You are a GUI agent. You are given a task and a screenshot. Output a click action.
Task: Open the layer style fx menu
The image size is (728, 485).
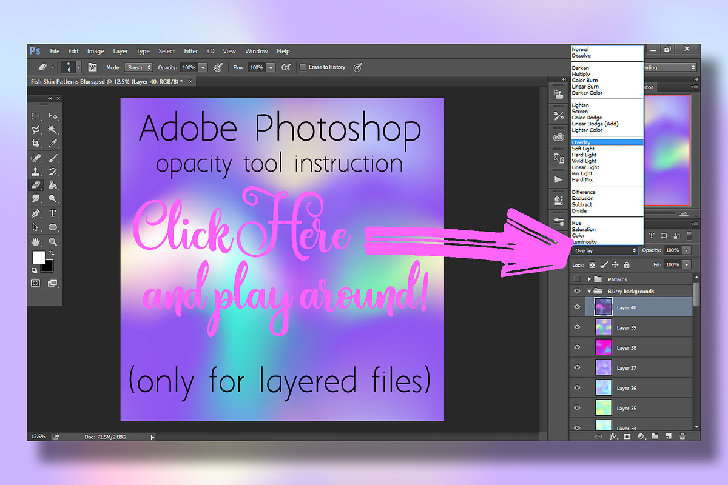[613, 436]
